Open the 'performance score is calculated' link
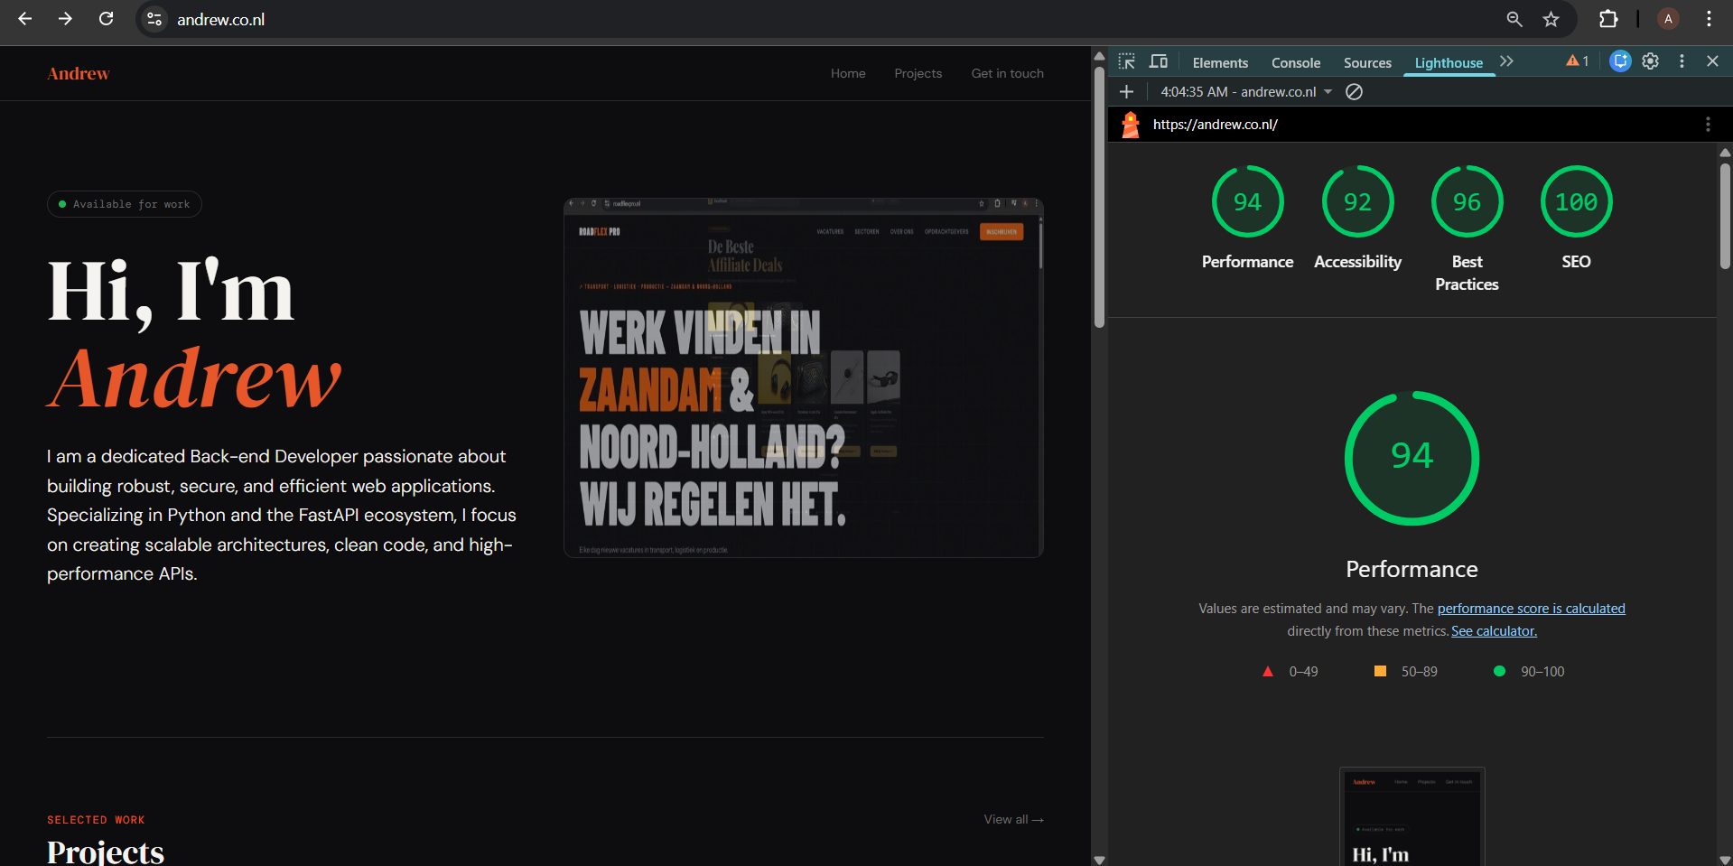This screenshot has width=1733, height=866. click(x=1531, y=609)
